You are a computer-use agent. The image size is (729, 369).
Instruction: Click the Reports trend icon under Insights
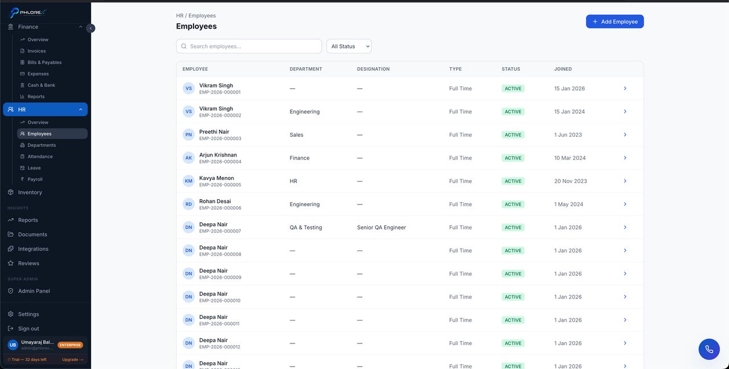click(11, 220)
